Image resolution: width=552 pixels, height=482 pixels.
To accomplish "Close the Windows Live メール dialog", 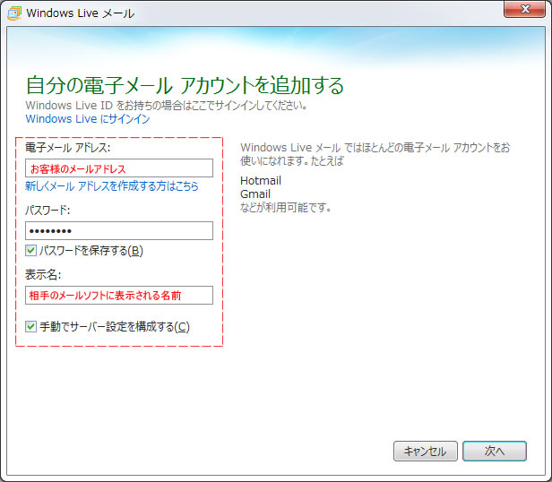I will click(x=524, y=9).
